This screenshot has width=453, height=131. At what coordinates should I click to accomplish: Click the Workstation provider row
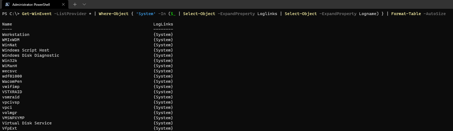pyautogui.click(x=88, y=35)
